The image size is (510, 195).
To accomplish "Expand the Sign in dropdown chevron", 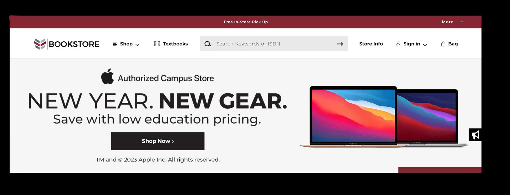I will [425, 45].
